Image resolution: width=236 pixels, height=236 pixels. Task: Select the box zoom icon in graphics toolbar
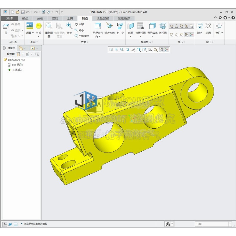[111, 50]
